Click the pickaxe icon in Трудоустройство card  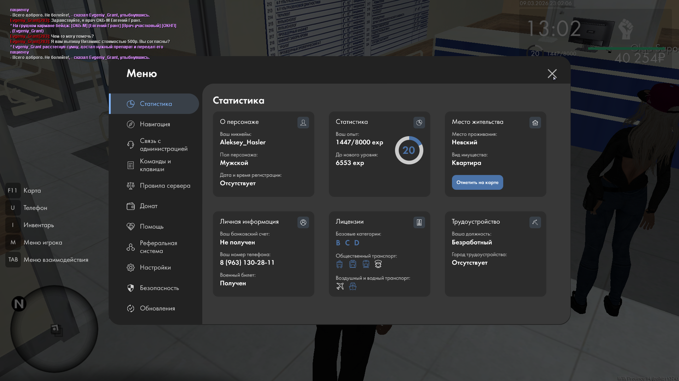[535, 222]
